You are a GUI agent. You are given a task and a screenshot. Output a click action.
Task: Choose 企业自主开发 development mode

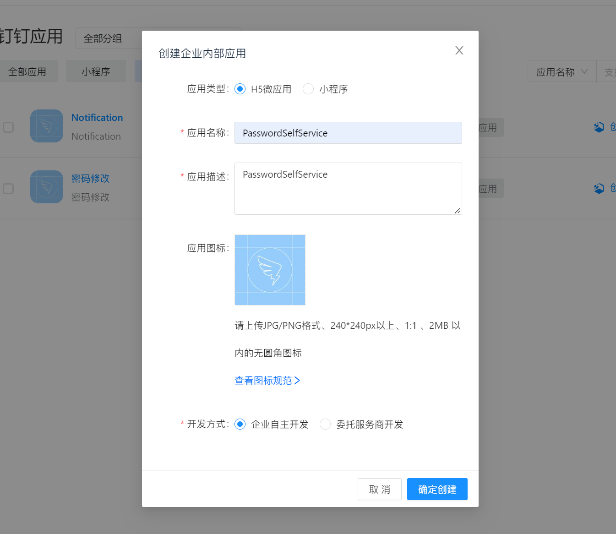(x=240, y=424)
